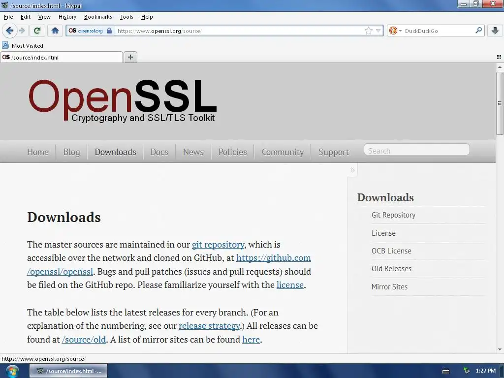Click the scrollbar down arrow
Screen dimensions: 504x378
[x=500, y=349]
